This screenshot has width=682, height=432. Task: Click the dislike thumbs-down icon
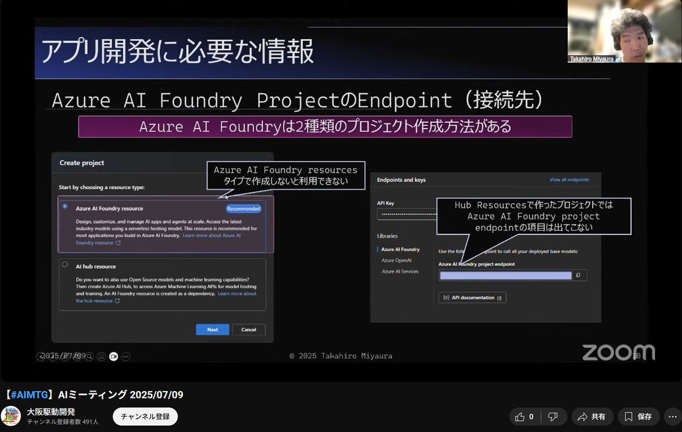point(552,417)
